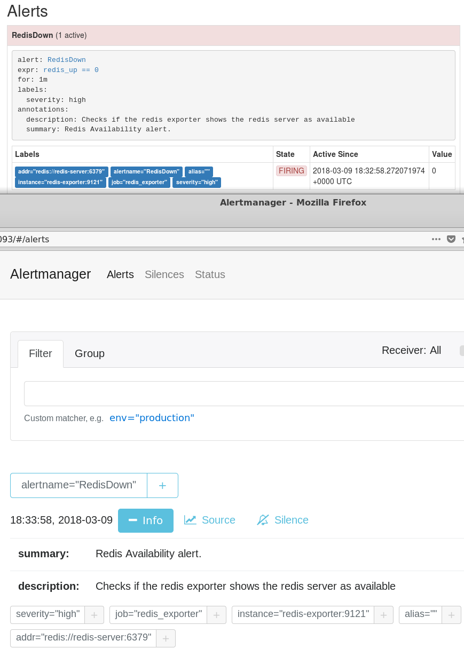Screen dimensions: 464x672
Task: Add severity="high" matcher with its plus button
Action: [94, 615]
